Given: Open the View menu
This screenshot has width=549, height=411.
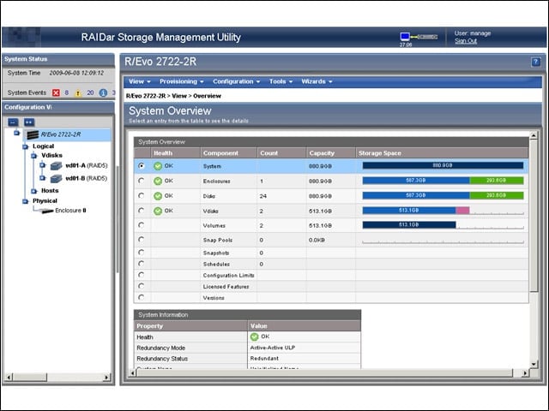Looking at the screenshot, I should coord(139,81).
